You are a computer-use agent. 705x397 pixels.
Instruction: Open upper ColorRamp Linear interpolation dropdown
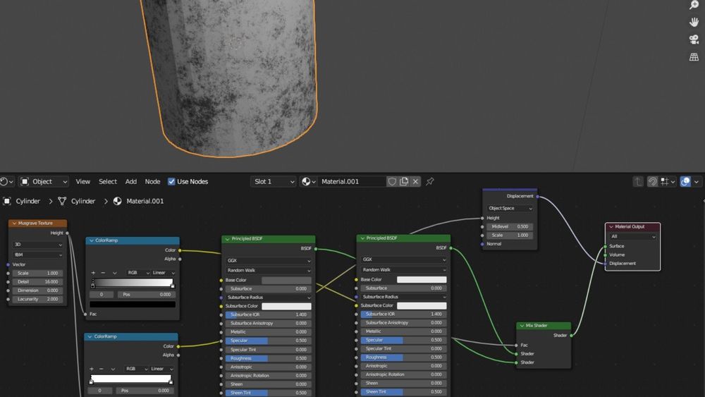164,273
